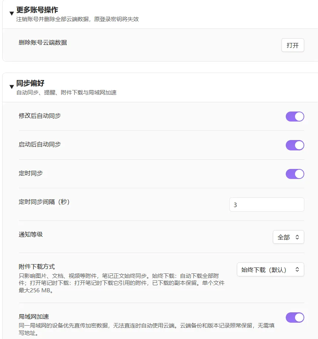Focus the 定时同步间隔（秒）input field
The height and width of the screenshot is (339, 318).
tap(267, 205)
